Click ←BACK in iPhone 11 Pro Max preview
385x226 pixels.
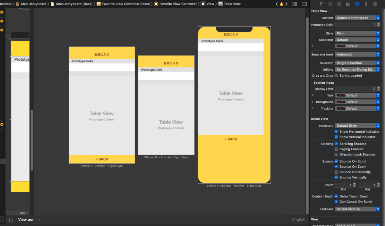(x=231, y=139)
